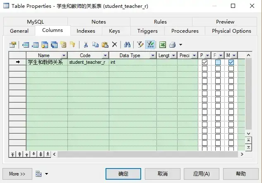The height and width of the screenshot is (183, 262).
Task: Select the 学生和教师关系 name cell
Action: coord(47,63)
